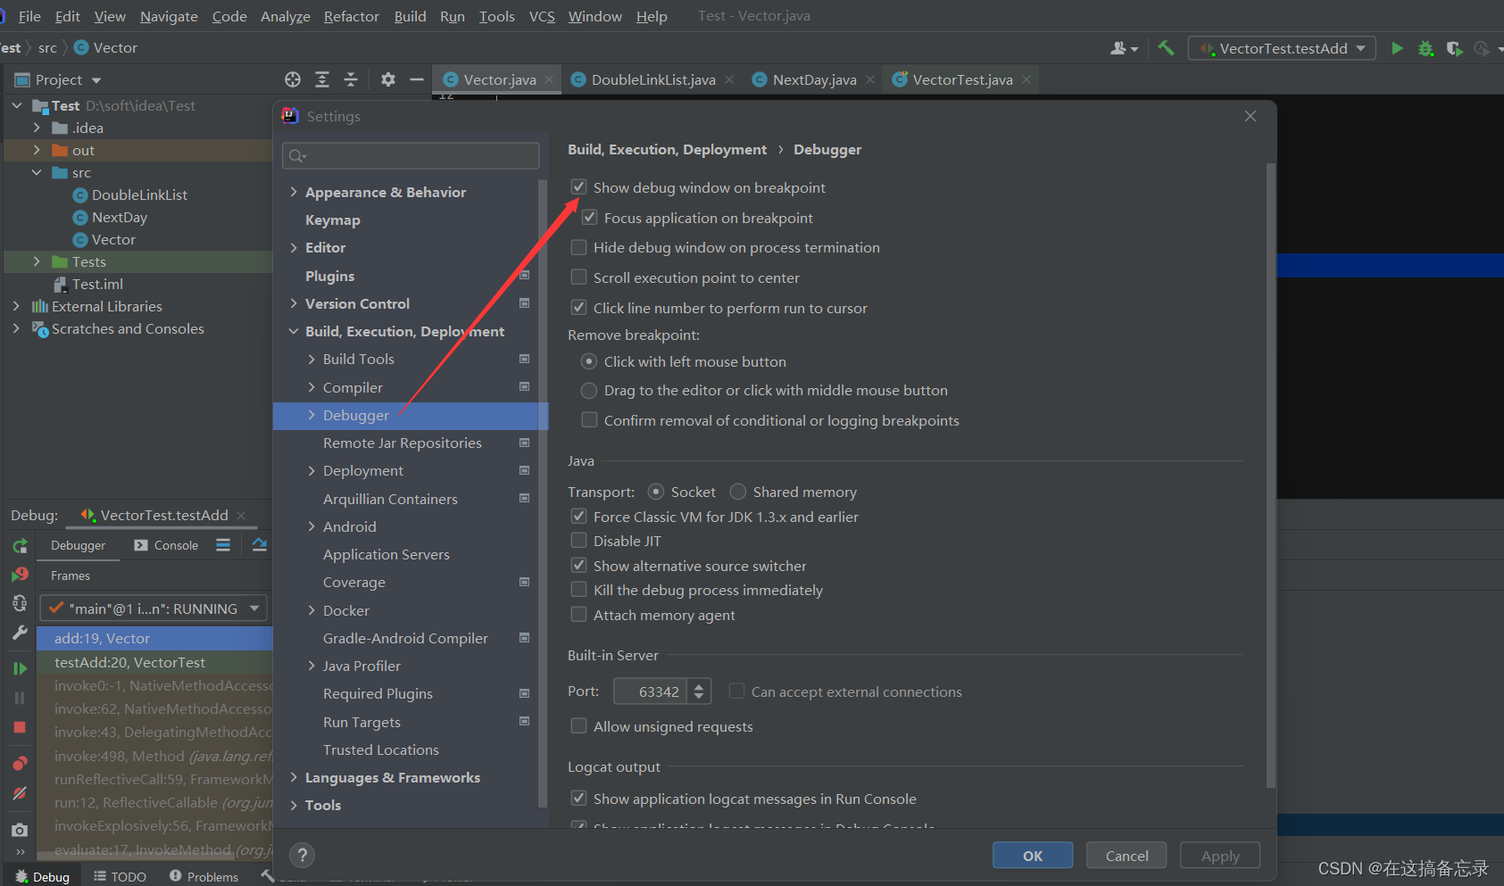Open debugger settings via the wrench icon
This screenshot has width=1504, height=886.
pos(20,633)
